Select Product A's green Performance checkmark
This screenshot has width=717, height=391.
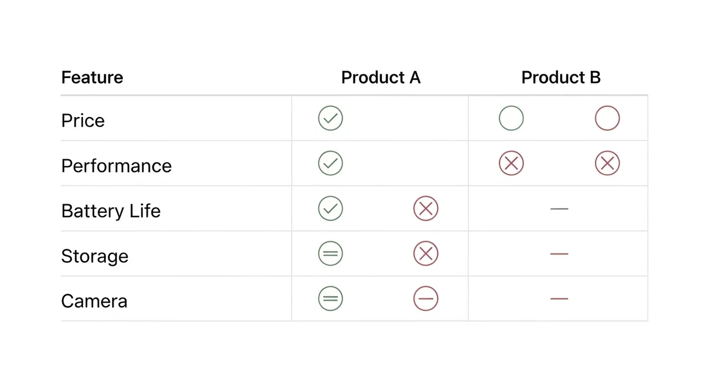click(330, 164)
